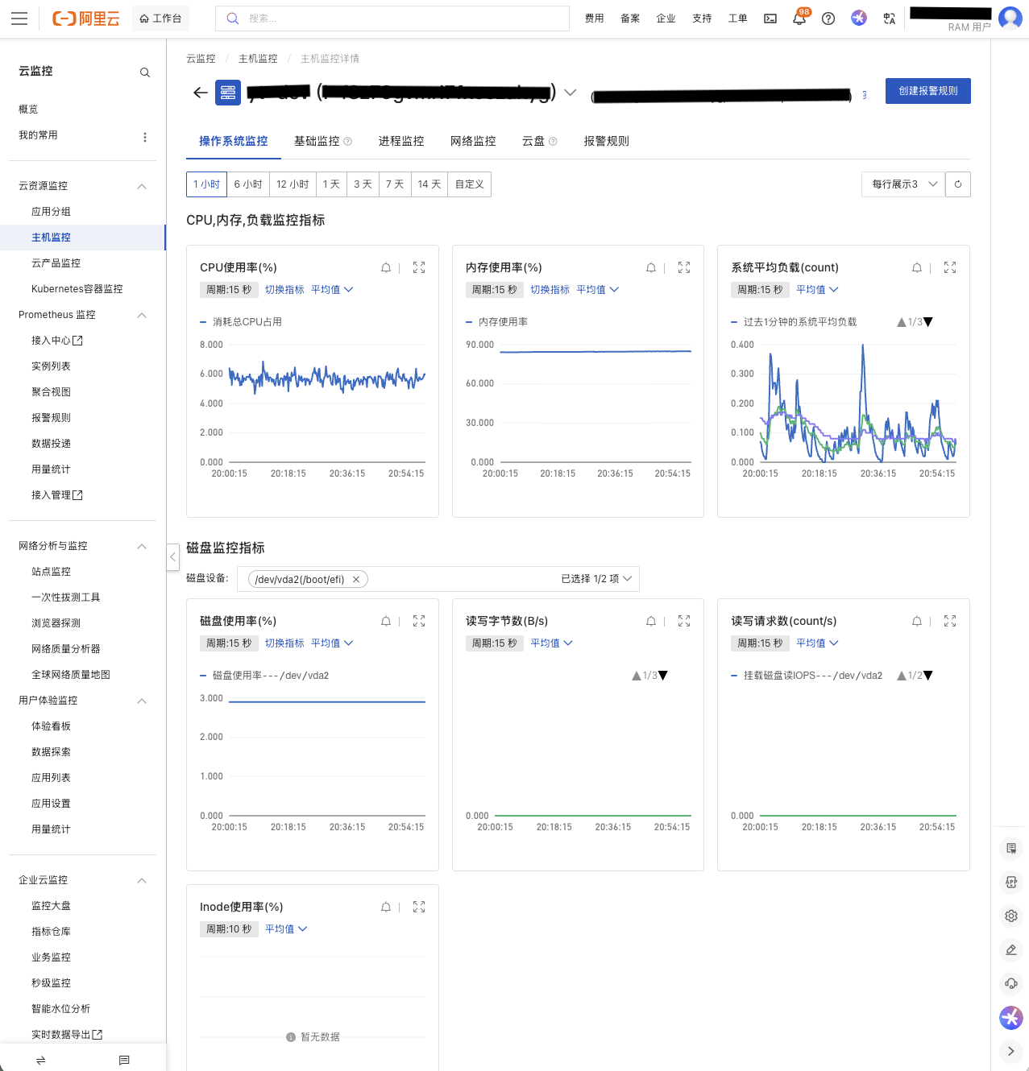Click search icon in 云监控 sidebar
This screenshot has width=1029, height=1071.
pyautogui.click(x=145, y=72)
